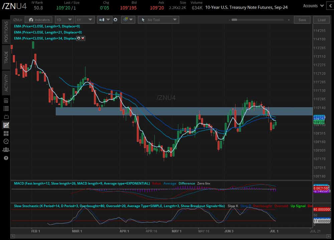Viewport: 334px width, 240px height.
Task: Click the Save chart button
Action: click(x=302, y=20)
